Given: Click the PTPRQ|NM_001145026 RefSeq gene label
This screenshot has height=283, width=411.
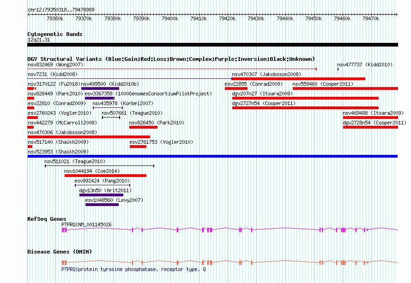Looking at the screenshot, I should [86, 224].
